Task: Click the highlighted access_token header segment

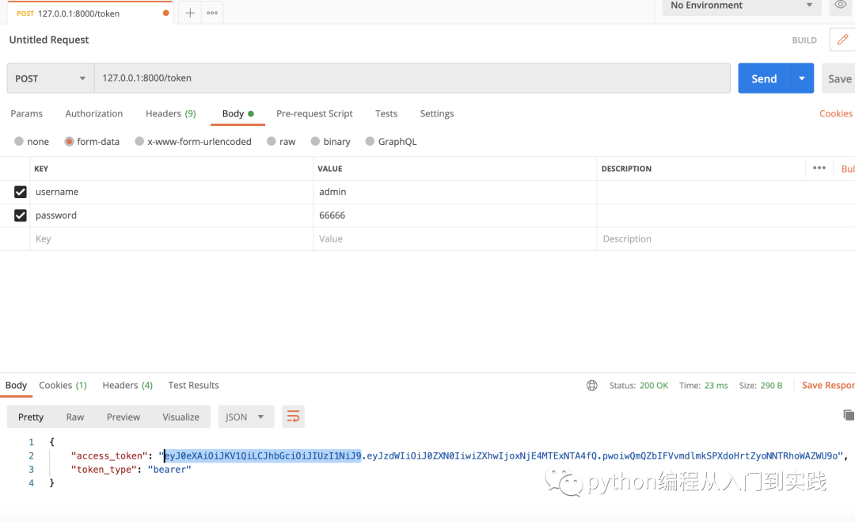Action: coord(263,455)
